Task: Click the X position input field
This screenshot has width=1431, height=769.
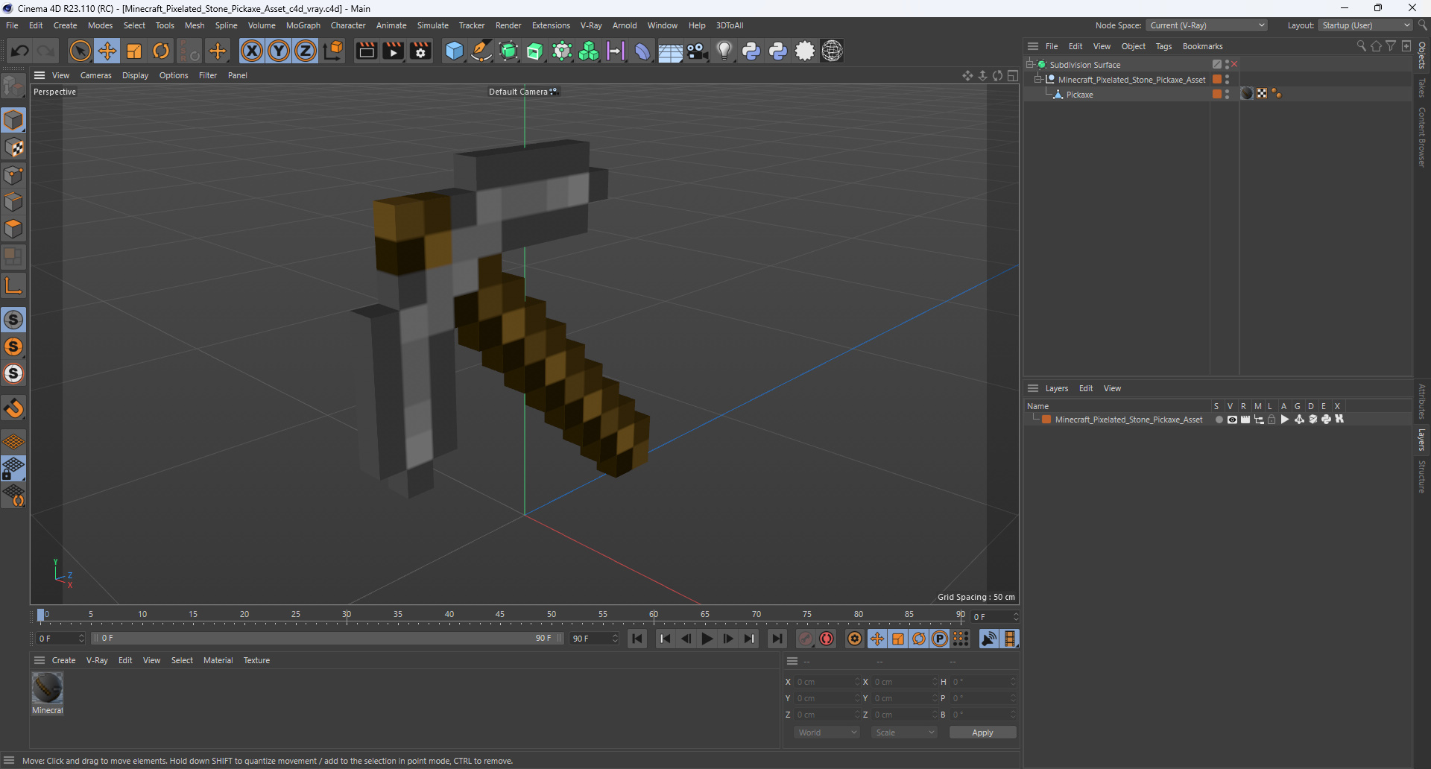Action: (x=826, y=682)
